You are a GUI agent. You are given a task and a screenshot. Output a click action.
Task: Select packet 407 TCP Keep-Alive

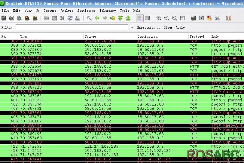click(122, 125)
